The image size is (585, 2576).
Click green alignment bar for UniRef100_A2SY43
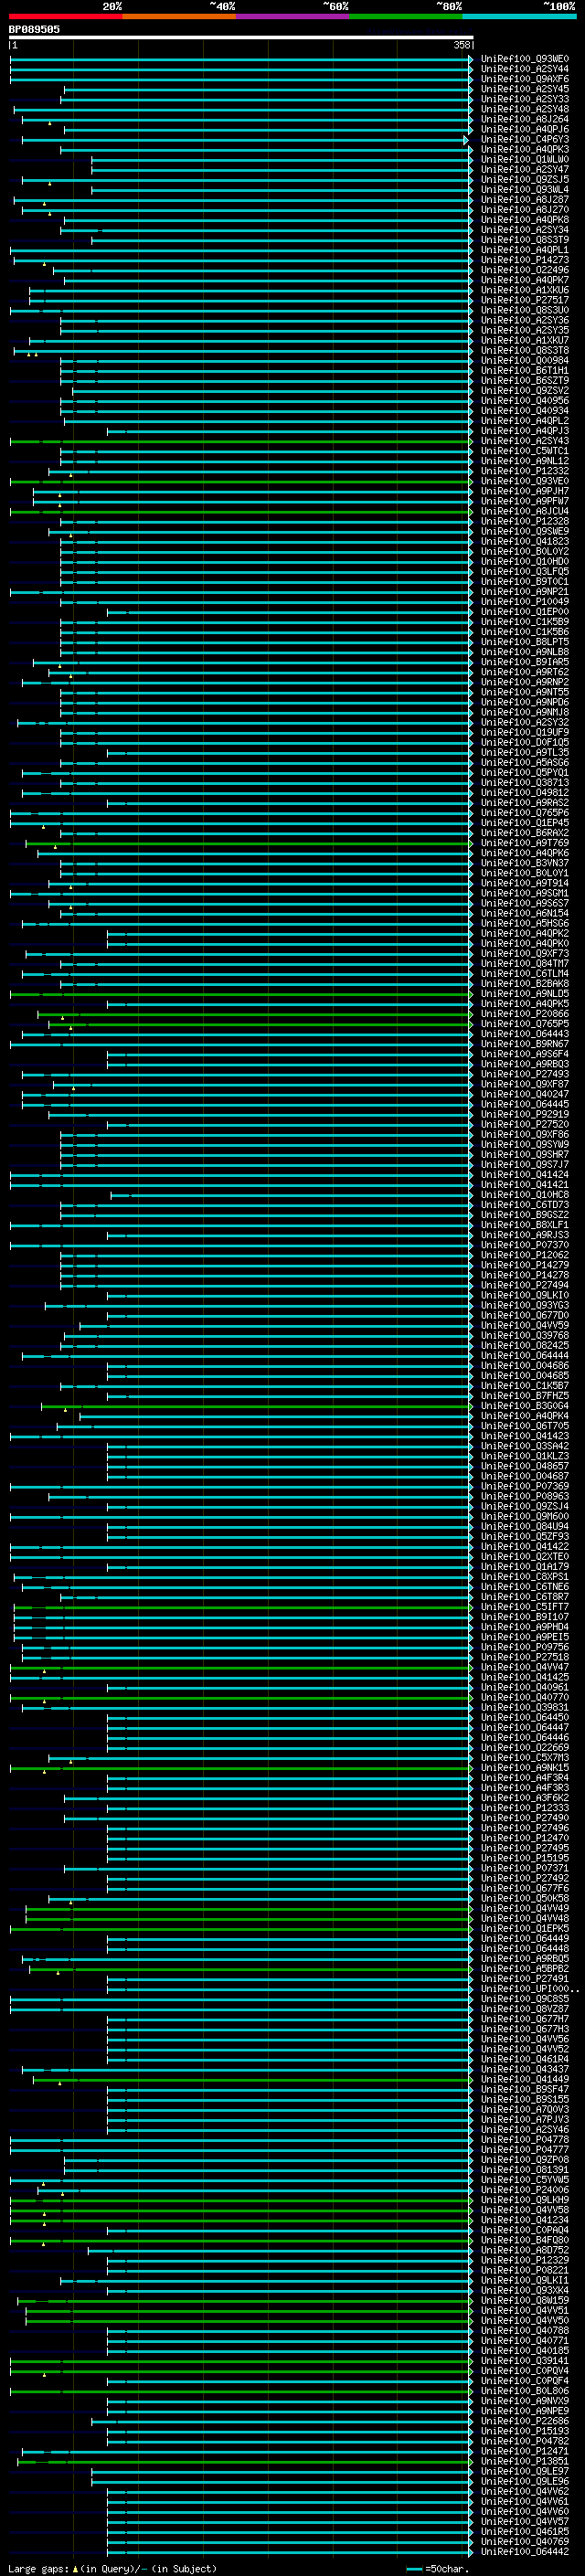[x=241, y=441]
